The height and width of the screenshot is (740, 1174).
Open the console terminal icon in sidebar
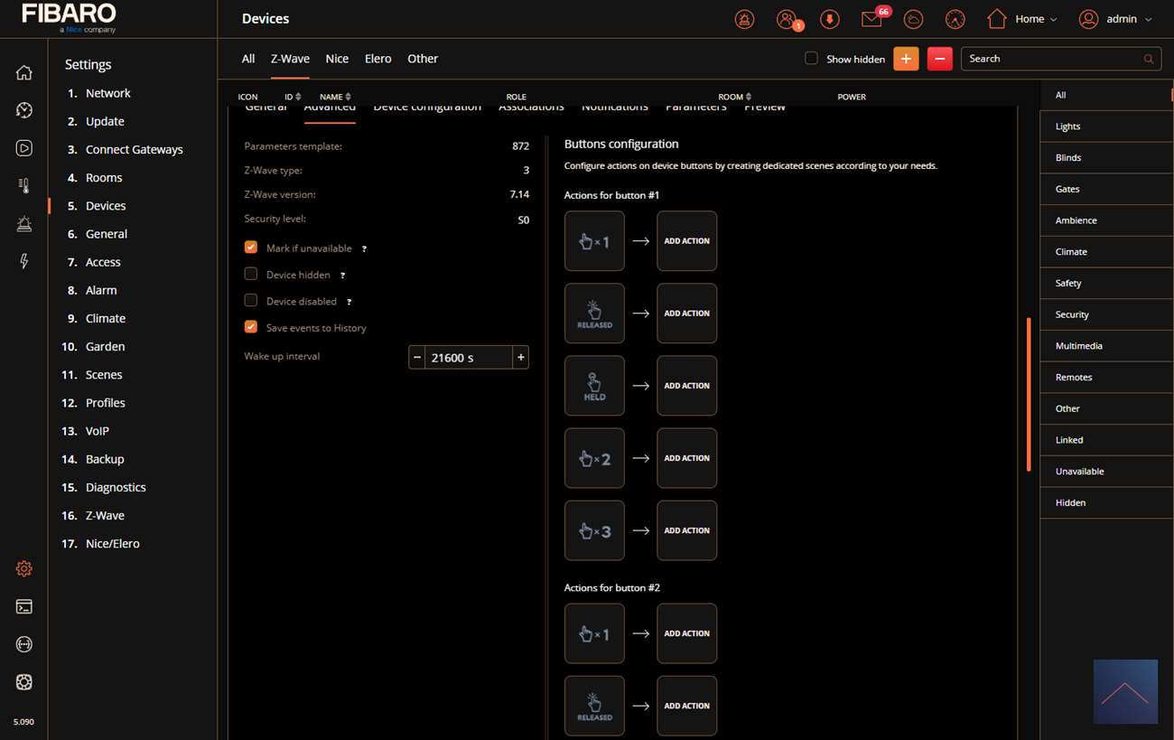click(24, 606)
